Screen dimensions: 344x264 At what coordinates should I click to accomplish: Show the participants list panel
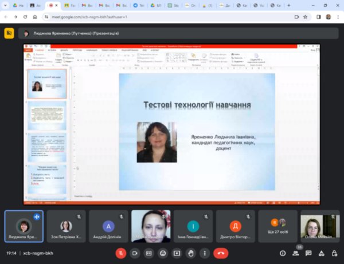296,253
